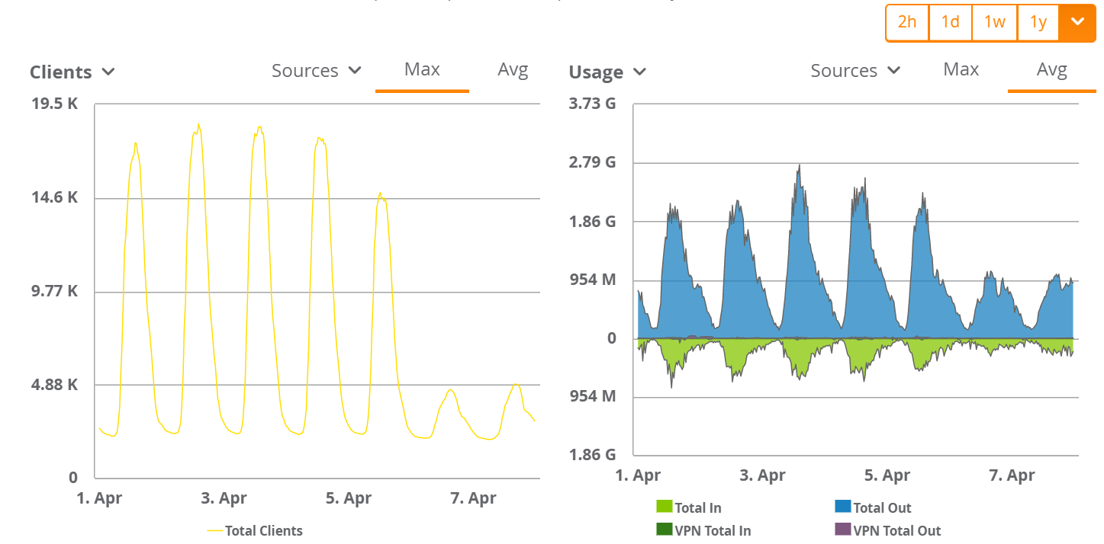Switch Usage chart to Max tab
Image resolution: width=1104 pixels, height=544 pixels.
[961, 70]
